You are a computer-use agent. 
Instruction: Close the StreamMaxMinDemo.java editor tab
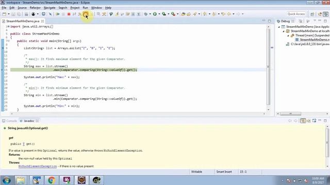[42, 21]
